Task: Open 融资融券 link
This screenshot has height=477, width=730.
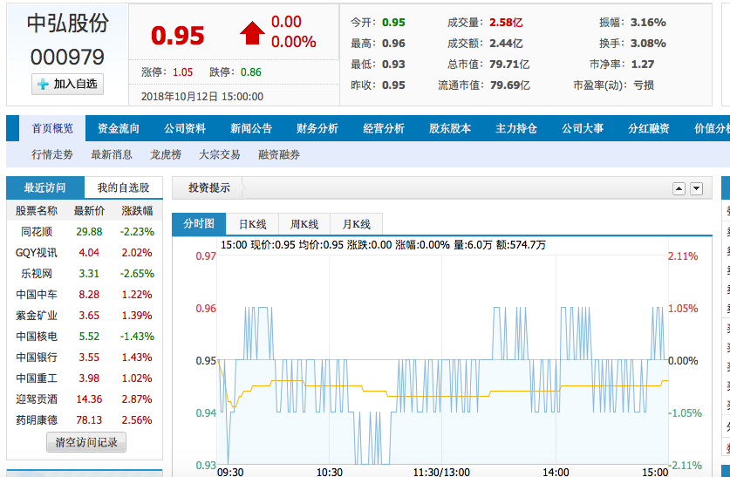Action: pos(279,154)
